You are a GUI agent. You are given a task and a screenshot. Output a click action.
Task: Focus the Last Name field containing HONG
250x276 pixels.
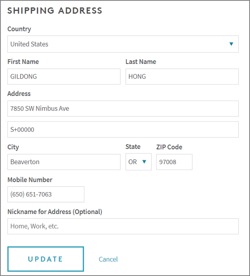click(x=182, y=77)
